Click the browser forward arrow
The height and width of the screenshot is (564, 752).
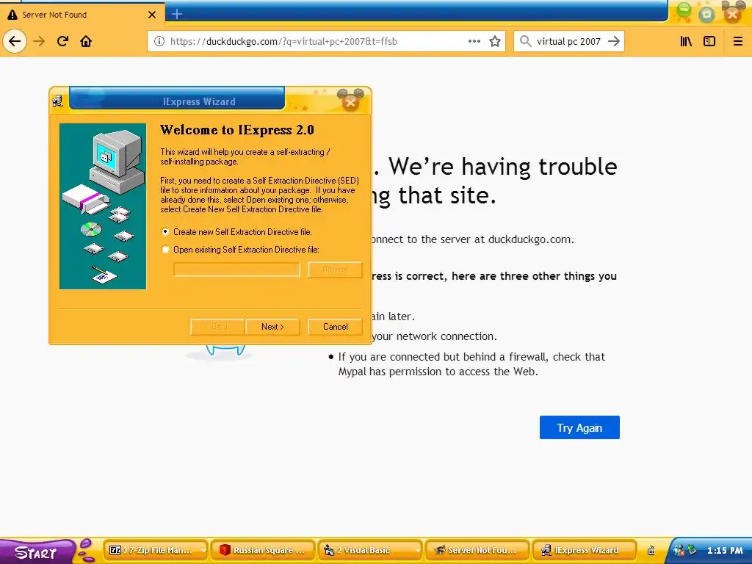(39, 41)
